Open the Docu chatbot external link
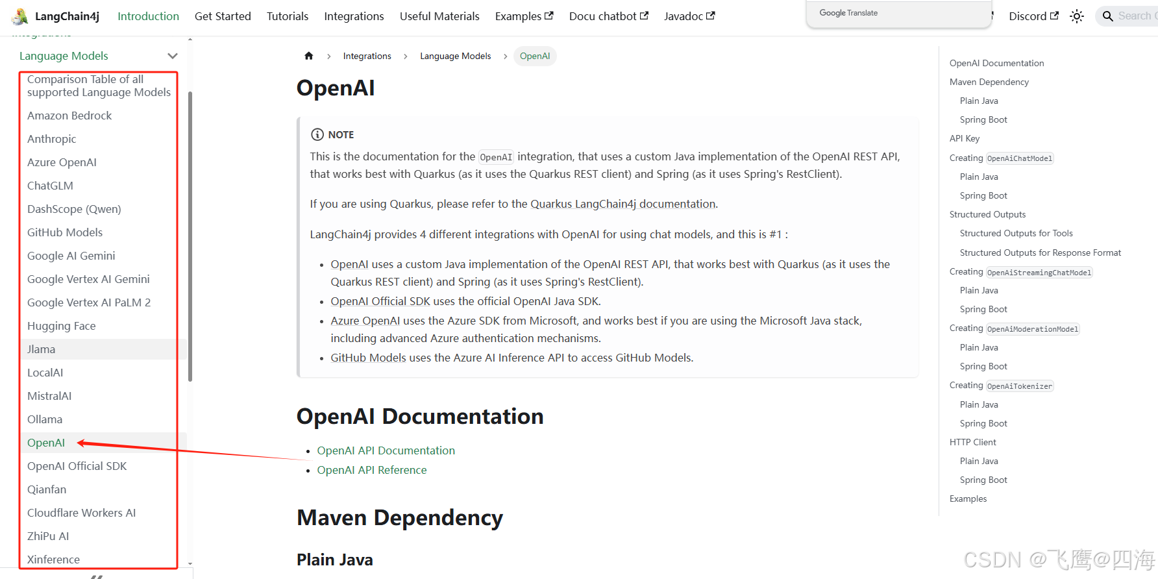Viewport: 1158px width, 579px height. pos(608,16)
